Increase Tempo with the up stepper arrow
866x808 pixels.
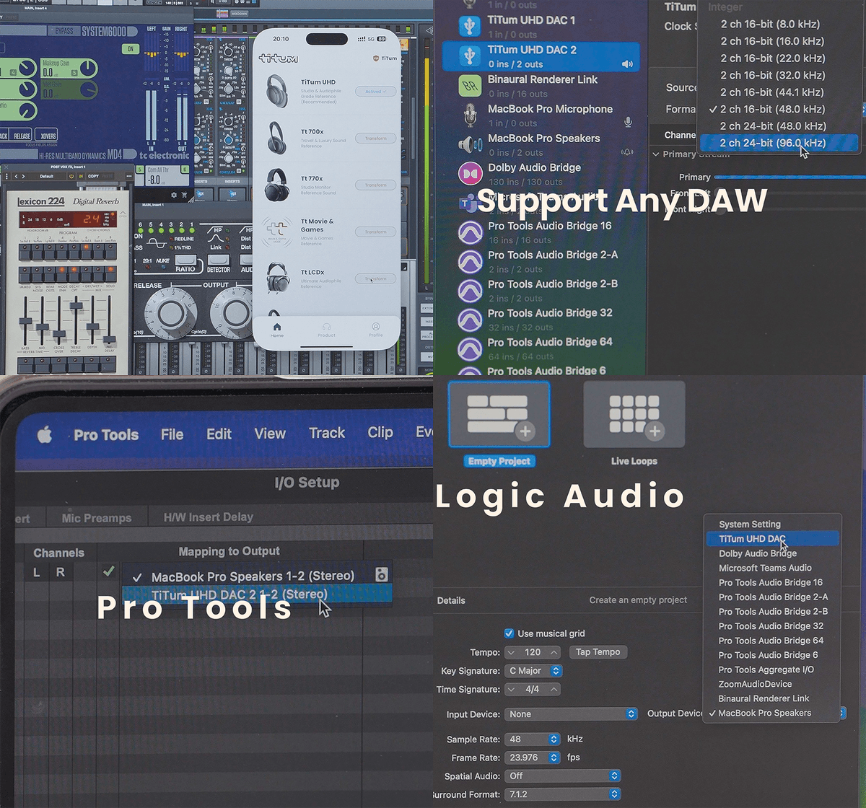pos(554,652)
